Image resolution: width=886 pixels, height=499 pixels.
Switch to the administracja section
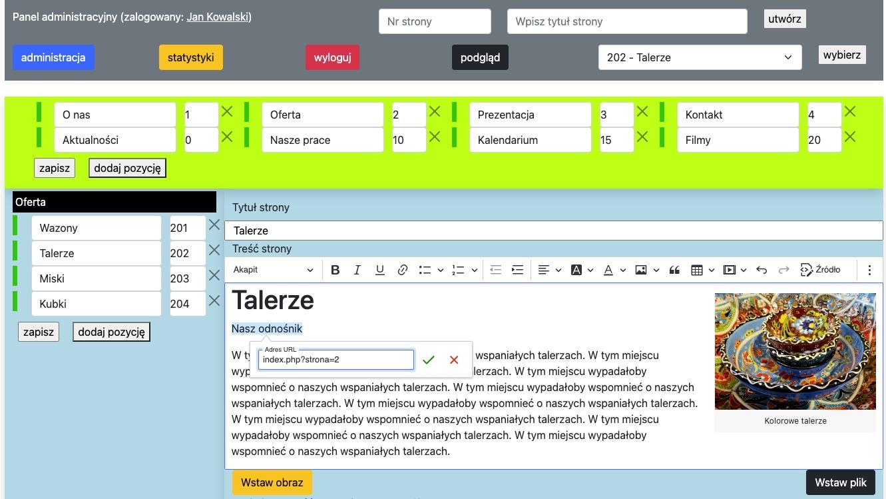point(53,57)
